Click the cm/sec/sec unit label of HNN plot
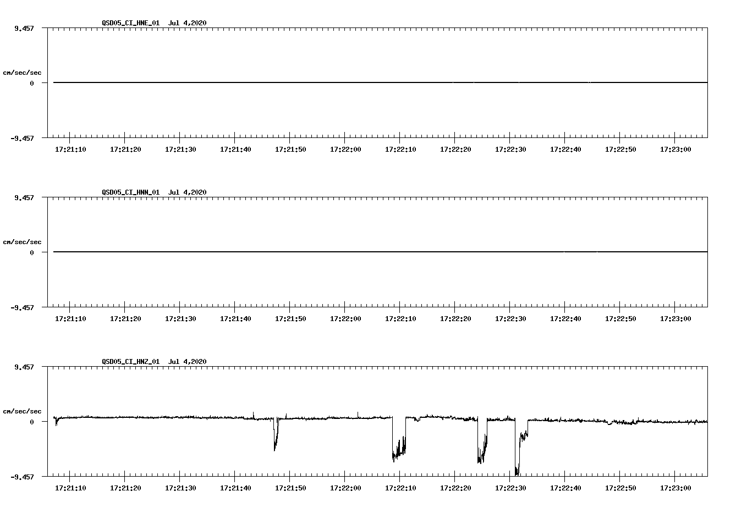Viewport: 747px width, 508px height. (x=22, y=242)
